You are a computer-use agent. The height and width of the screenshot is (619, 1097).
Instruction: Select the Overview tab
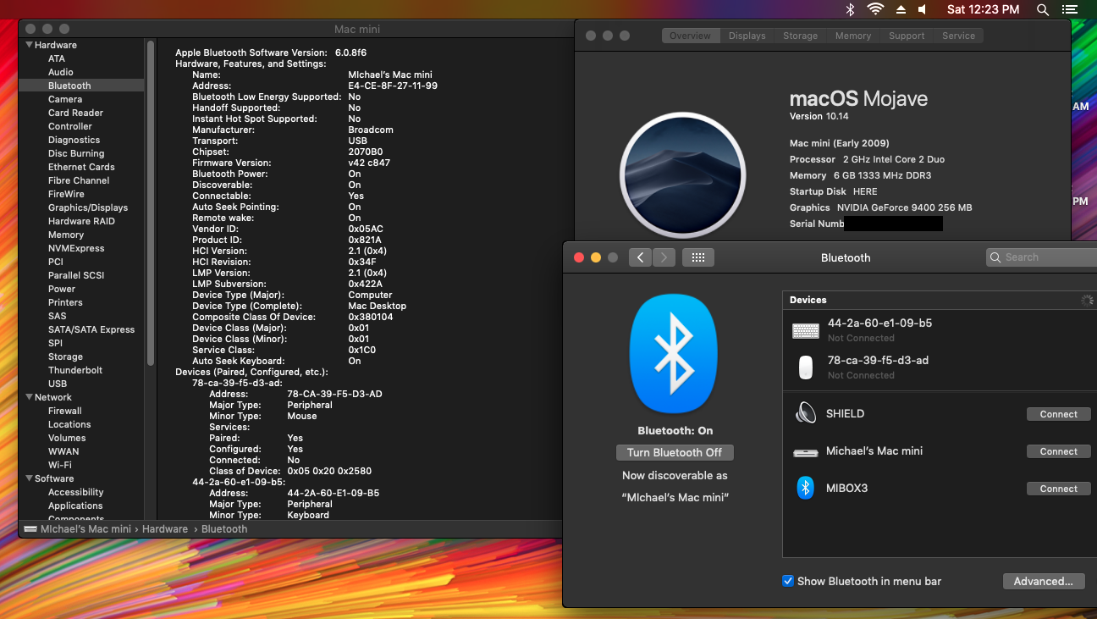pos(691,36)
